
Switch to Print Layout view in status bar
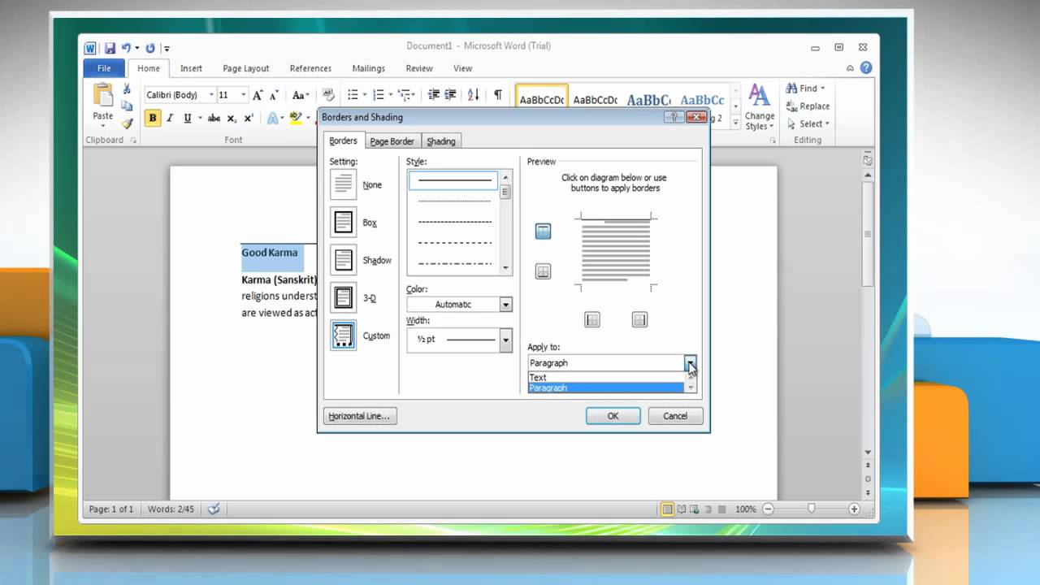tap(667, 509)
